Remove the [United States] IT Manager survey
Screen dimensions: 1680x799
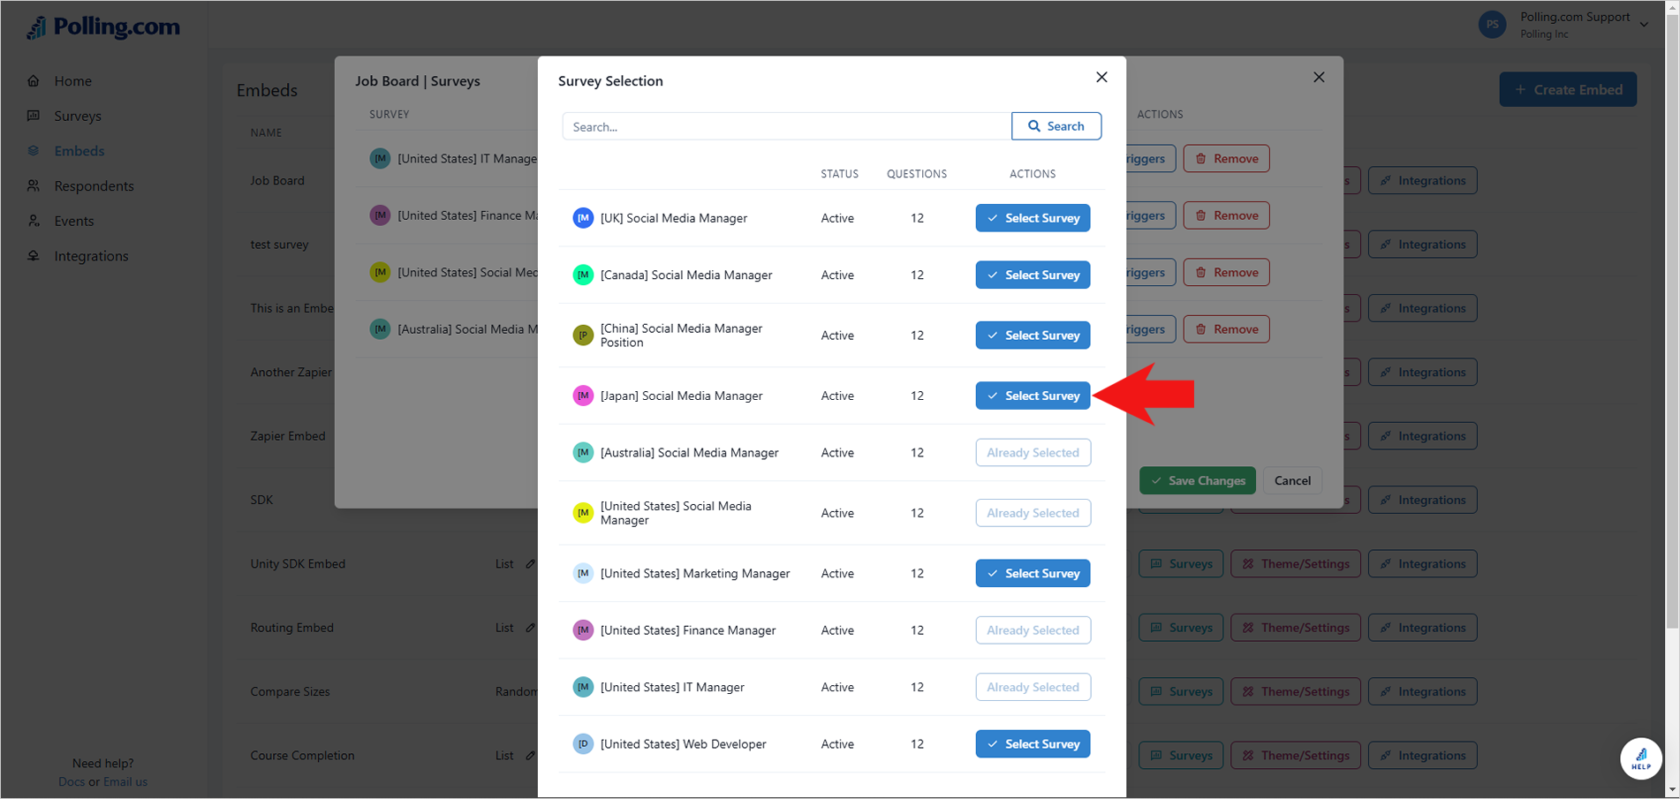coord(1226,159)
